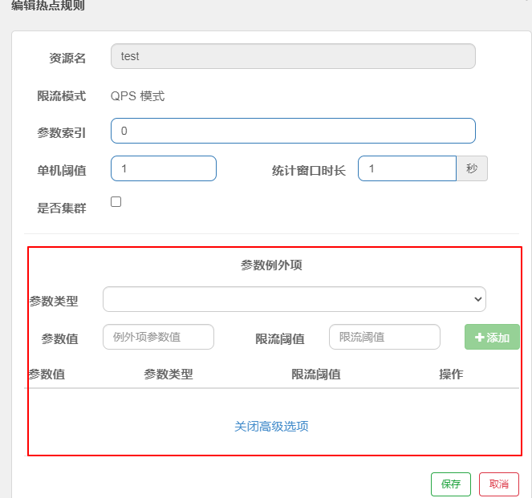The height and width of the screenshot is (498, 532).
Task: Click the 编辑热点规则 dialog title
Action: tap(48, 6)
